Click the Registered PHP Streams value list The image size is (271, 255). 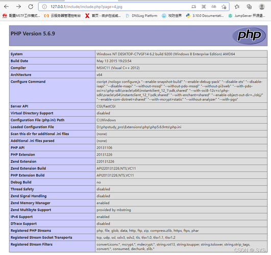click(x=147, y=231)
